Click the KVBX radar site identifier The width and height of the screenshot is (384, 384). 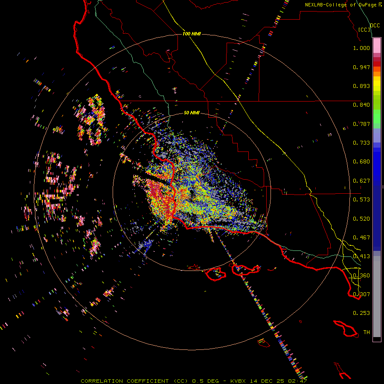pos(239,381)
